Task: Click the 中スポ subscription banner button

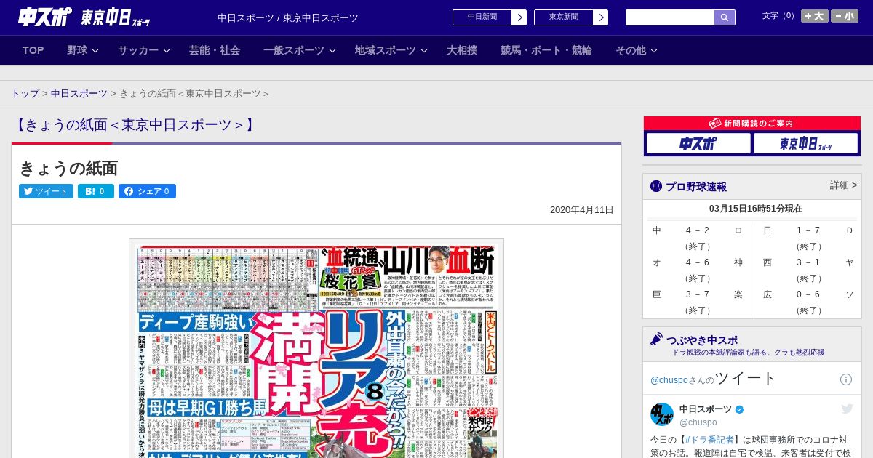Action: (698, 143)
